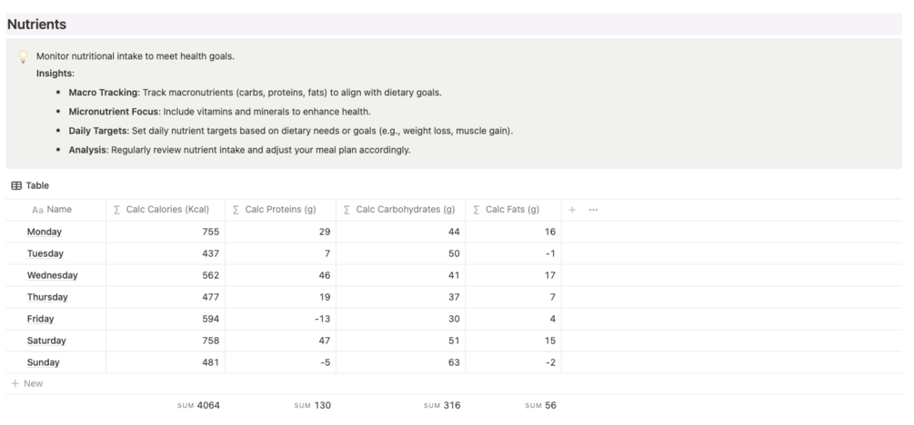Click the plus icon beside New row

[x=15, y=384]
